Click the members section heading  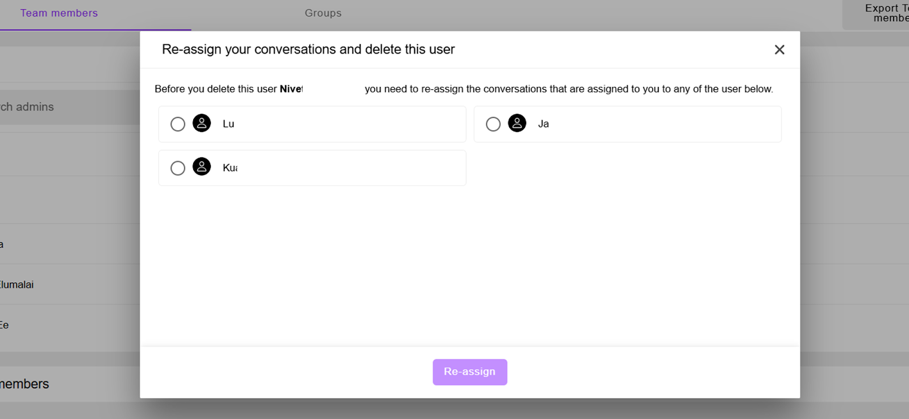point(24,384)
